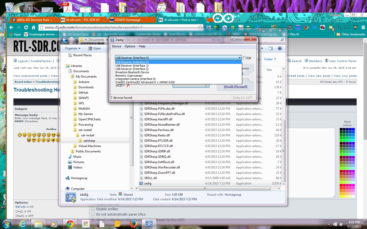Pick the white swatch in the font colour palette
367x229 pixels.
353,196
